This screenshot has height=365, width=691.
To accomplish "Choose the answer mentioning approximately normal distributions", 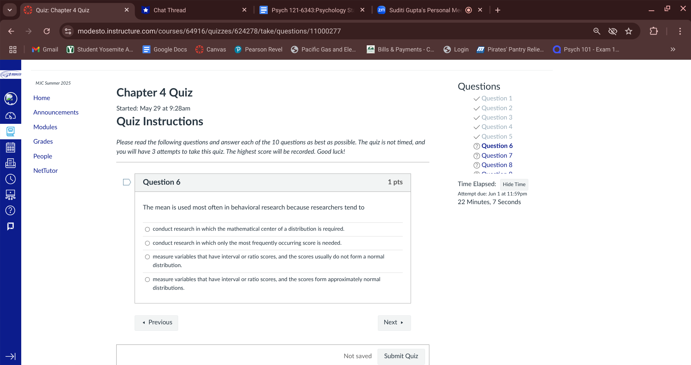I will pos(147,279).
